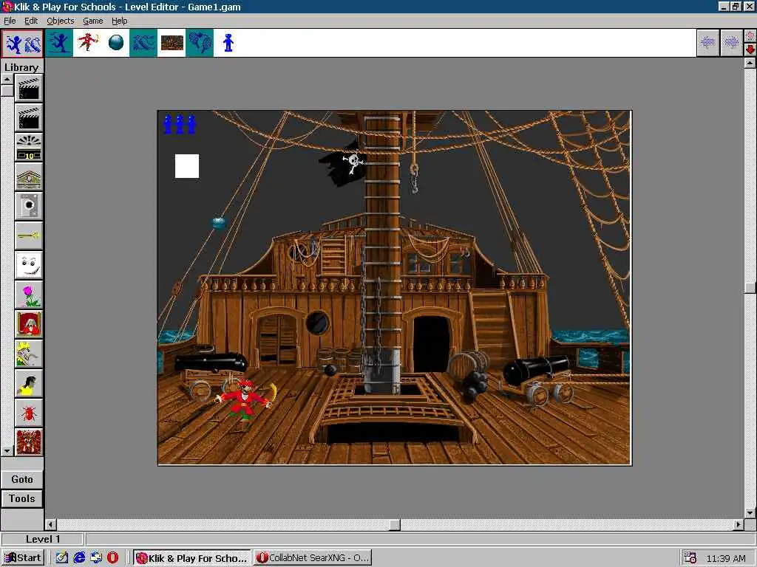Click the horizontal scrollbar left arrow
The width and height of the screenshot is (757, 567).
pos(51,524)
